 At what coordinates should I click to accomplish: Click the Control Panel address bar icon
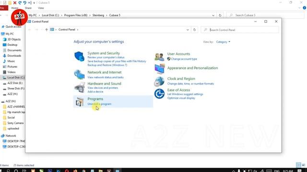click(x=52, y=30)
